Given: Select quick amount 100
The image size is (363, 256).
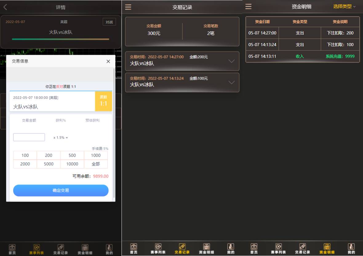Looking at the screenshot, I should click(25, 156).
